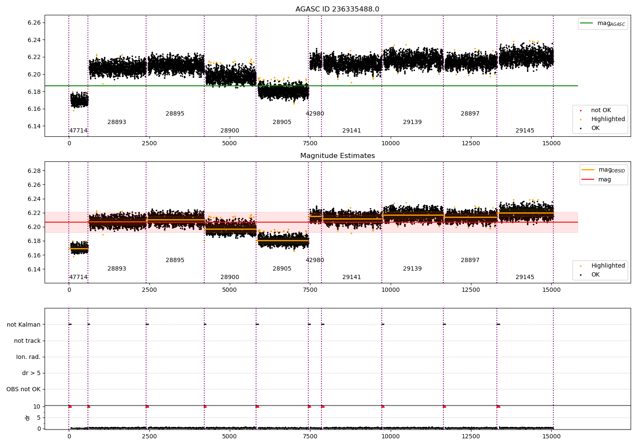Click OBSID label 28893 in Magnitude Estimates plot

pyautogui.click(x=117, y=269)
